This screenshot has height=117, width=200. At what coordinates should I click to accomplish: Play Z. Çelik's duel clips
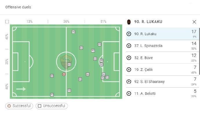click(129, 70)
